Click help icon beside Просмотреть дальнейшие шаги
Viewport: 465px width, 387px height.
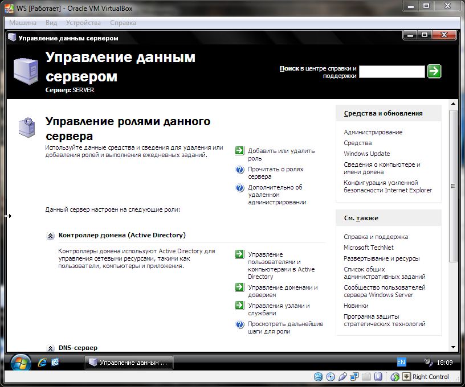click(x=239, y=324)
